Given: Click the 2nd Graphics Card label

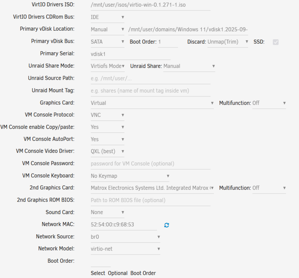Looking at the screenshot, I should coord(52,188).
